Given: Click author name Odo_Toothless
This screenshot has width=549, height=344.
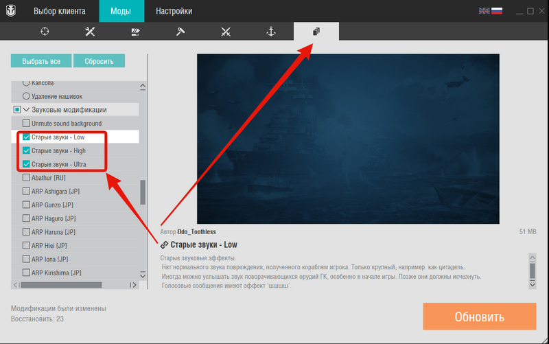Looking at the screenshot, I should [x=196, y=232].
